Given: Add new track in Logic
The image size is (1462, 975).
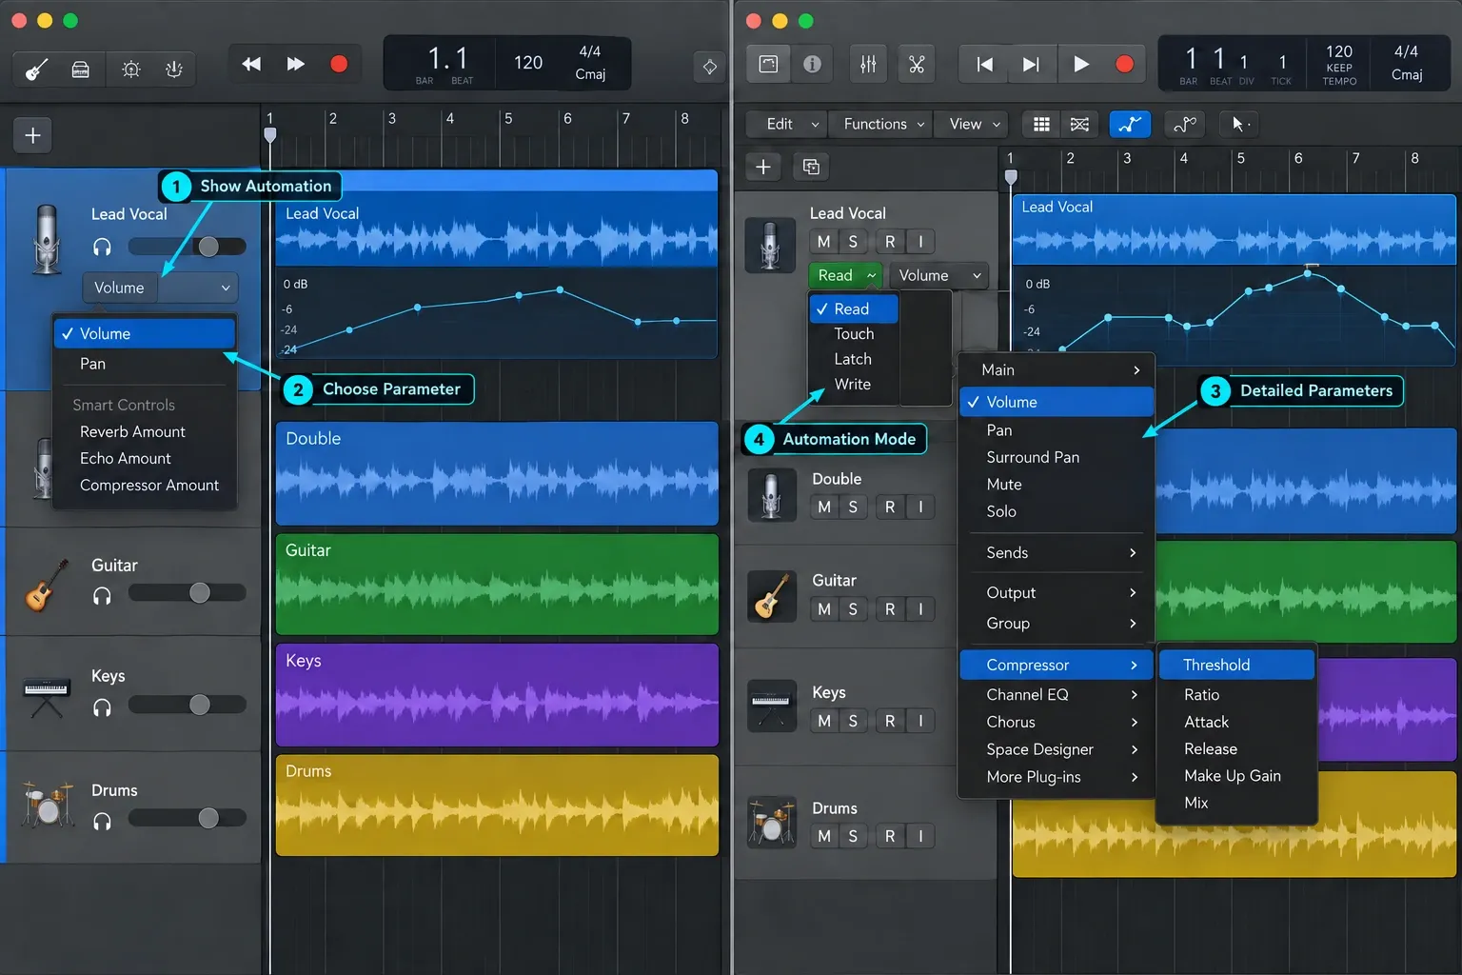Looking at the screenshot, I should click(763, 167).
